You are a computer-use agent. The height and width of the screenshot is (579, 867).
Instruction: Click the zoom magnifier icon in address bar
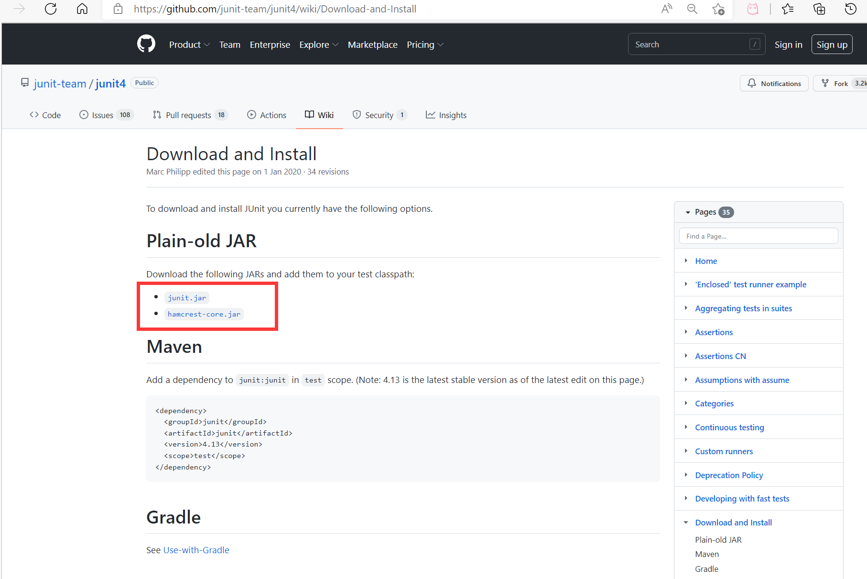point(692,9)
